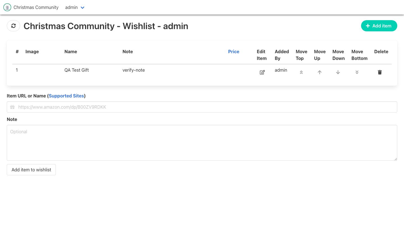Image resolution: width=404 pixels, height=252 pixels.
Task: Click the Delete column header
Action: pyautogui.click(x=381, y=52)
